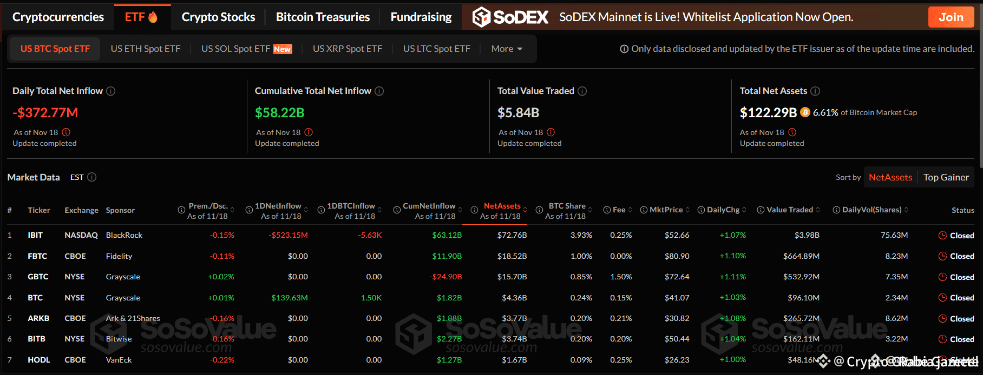Go to the Fundraising tab
983x375 pixels.
(x=421, y=17)
